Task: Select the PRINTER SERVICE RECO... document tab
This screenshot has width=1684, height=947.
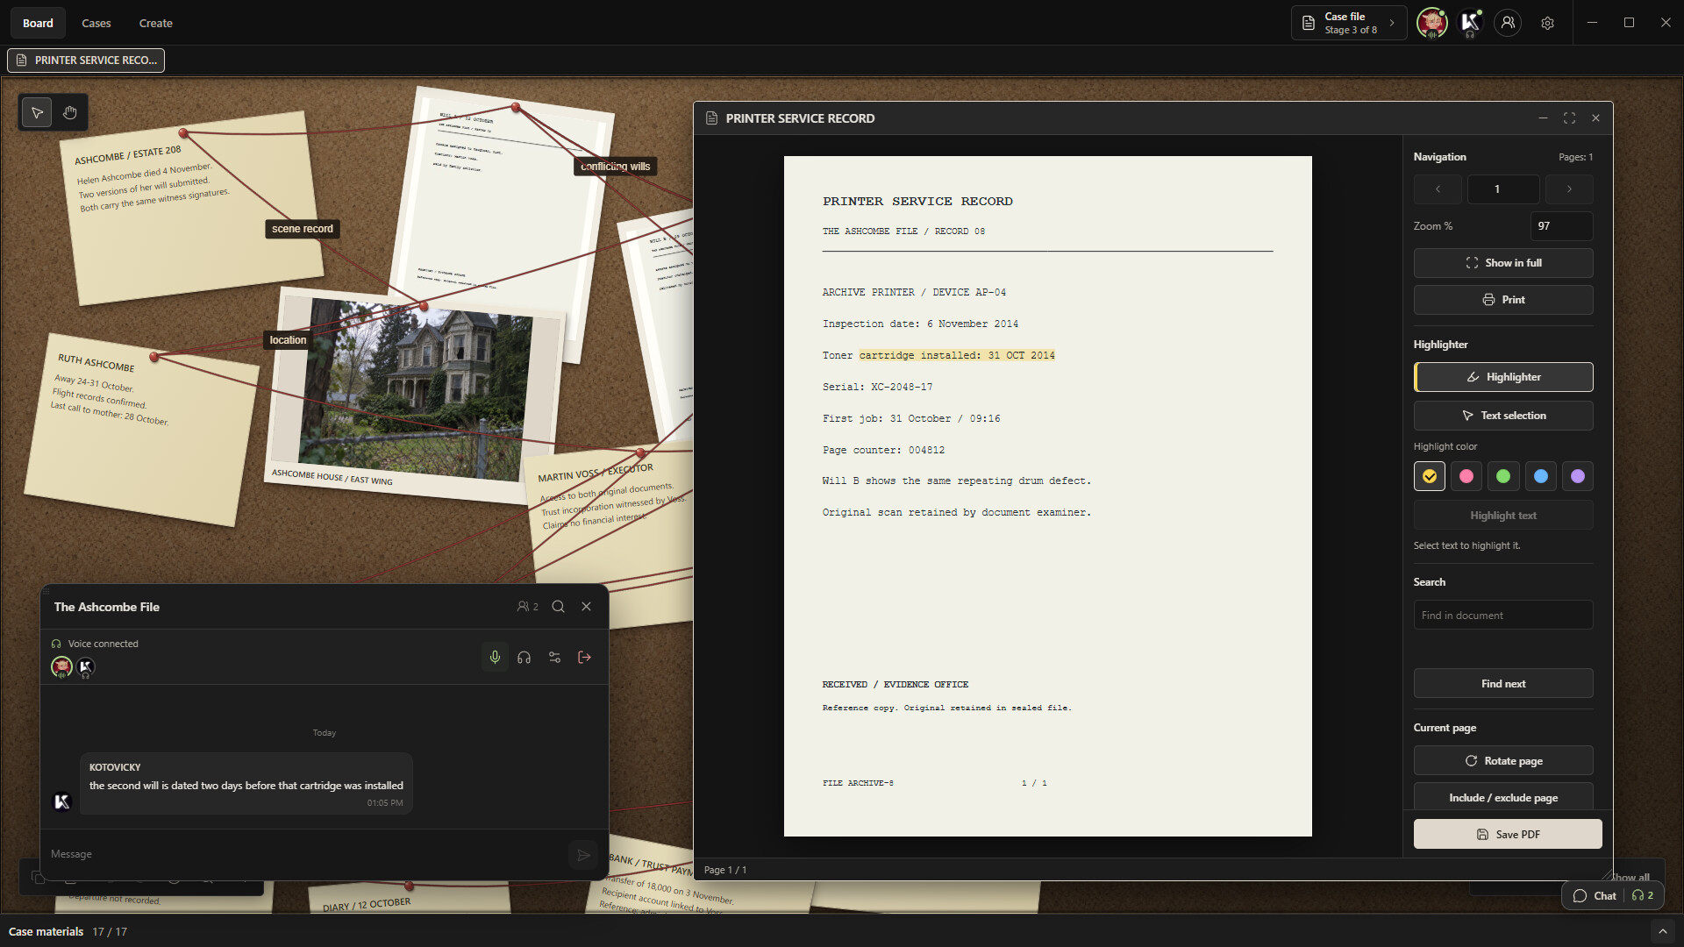Action: click(x=86, y=61)
